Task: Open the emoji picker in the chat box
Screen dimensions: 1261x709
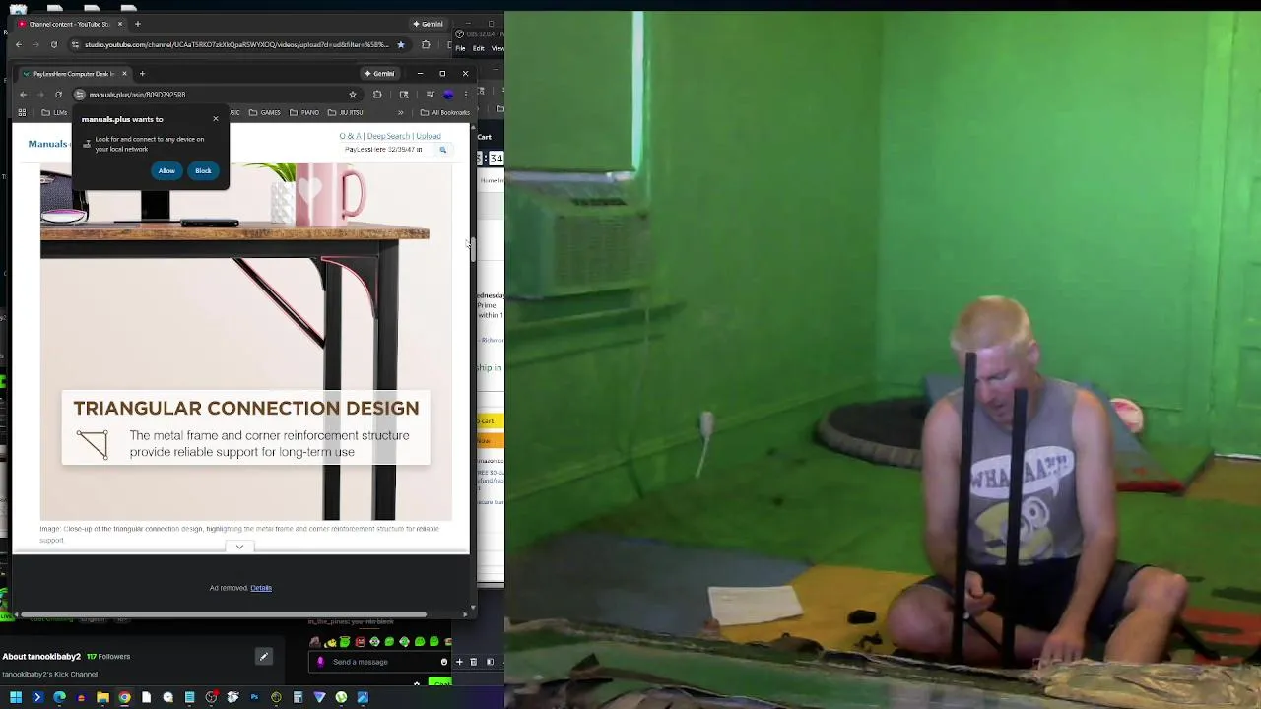Action: pos(444,662)
